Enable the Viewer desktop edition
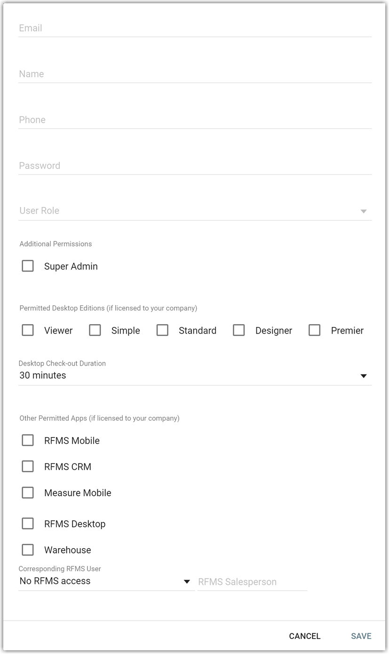The height and width of the screenshot is (654, 389). [x=28, y=331]
